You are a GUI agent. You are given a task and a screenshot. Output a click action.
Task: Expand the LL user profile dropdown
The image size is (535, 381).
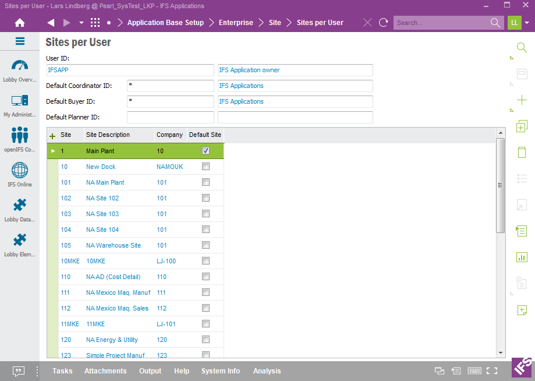click(527, 23)
